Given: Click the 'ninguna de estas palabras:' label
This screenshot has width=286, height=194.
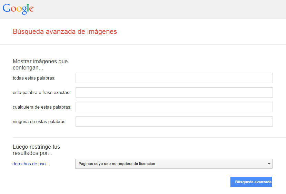Looking at the screenshot, I should pyautogui.click(x=40, y=122).
